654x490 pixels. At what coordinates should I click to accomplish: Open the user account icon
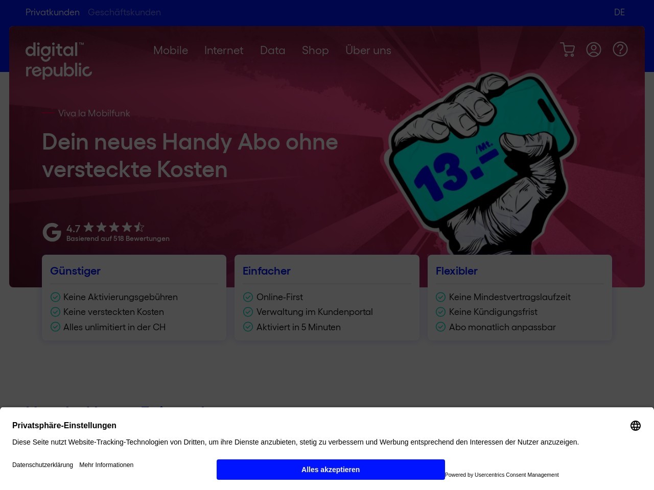pyautogui.click(x=594, y=50)
